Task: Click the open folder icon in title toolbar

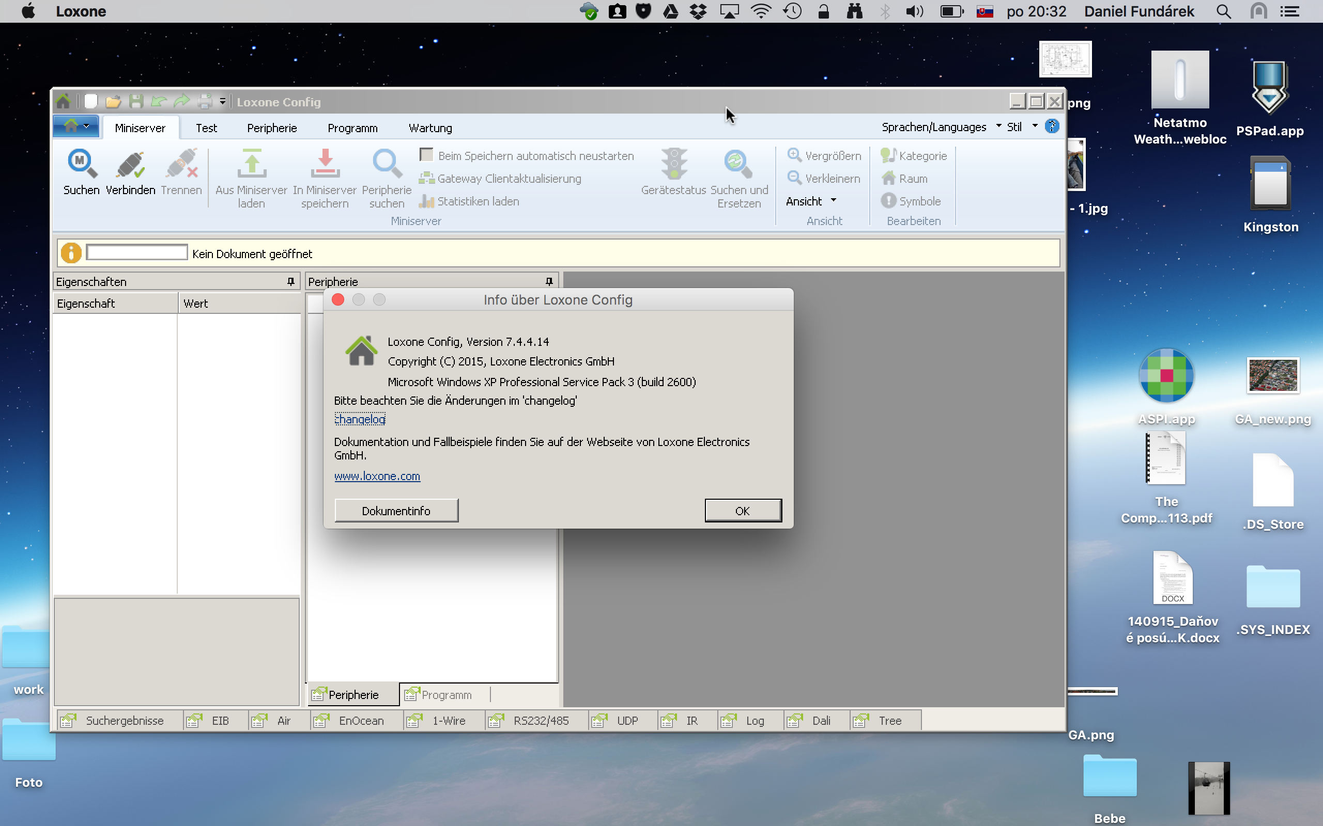Action: (113, 102)
